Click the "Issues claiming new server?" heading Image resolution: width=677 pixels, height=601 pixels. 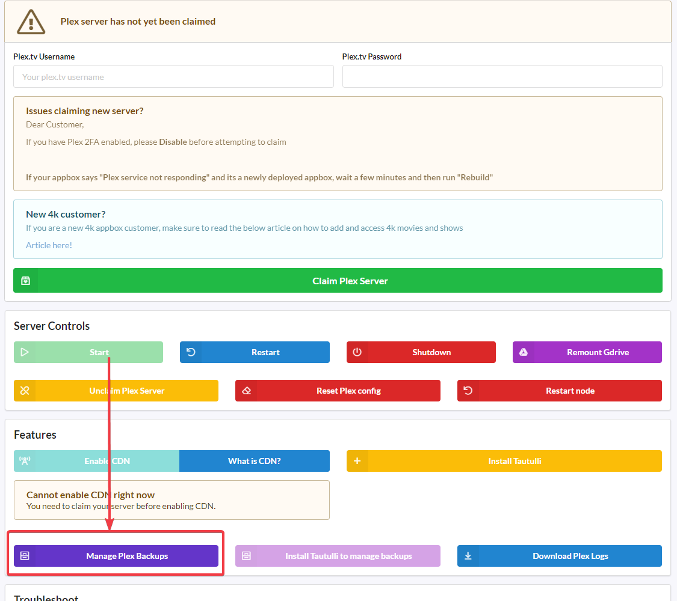pyautogui.click(x=85, y=111)
